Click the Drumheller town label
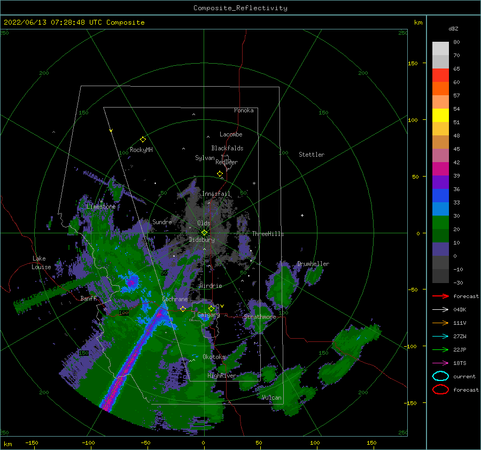 [313, 264]
